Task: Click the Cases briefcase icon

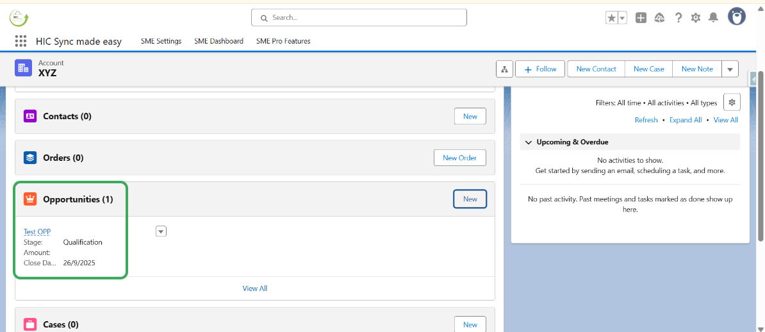Action: 30,324
